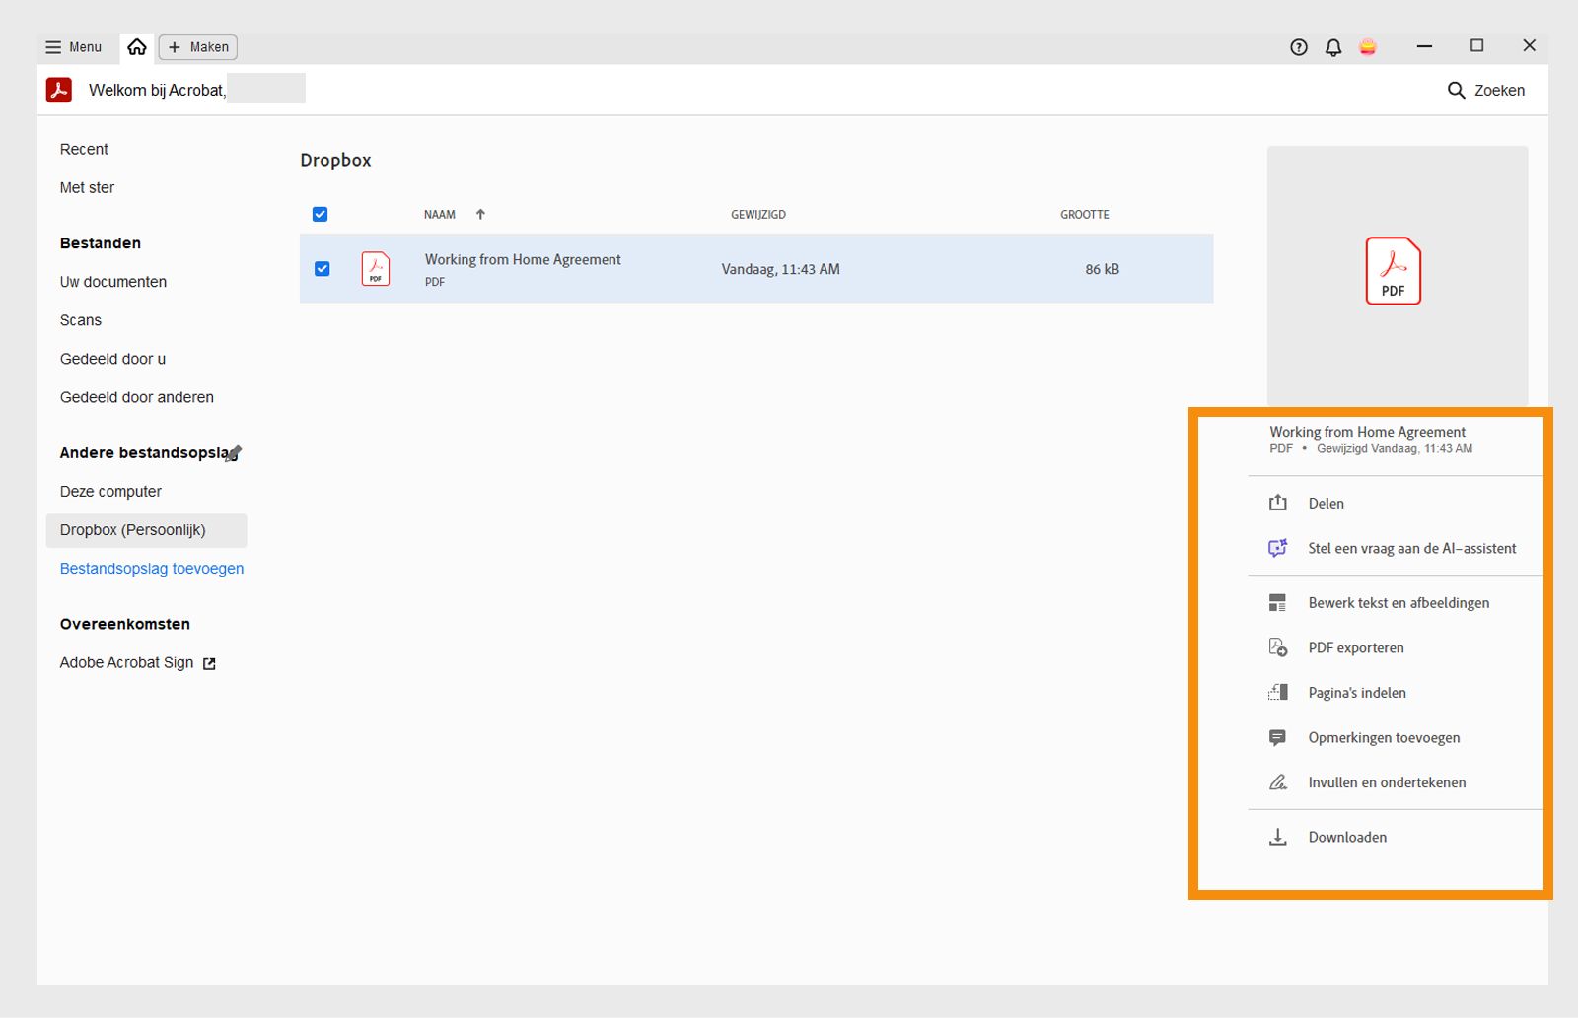1578x1018 pixels.
Task: Open Scans in sidebar
Action: point(81,320)
